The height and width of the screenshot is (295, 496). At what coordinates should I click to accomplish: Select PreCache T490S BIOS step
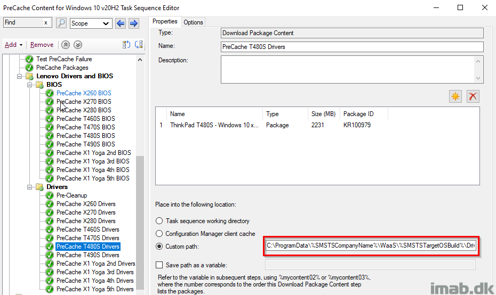pyautogui.click(x=86, y=144)
